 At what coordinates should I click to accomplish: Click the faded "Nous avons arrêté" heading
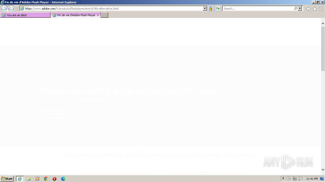click(x=129, y=90)
